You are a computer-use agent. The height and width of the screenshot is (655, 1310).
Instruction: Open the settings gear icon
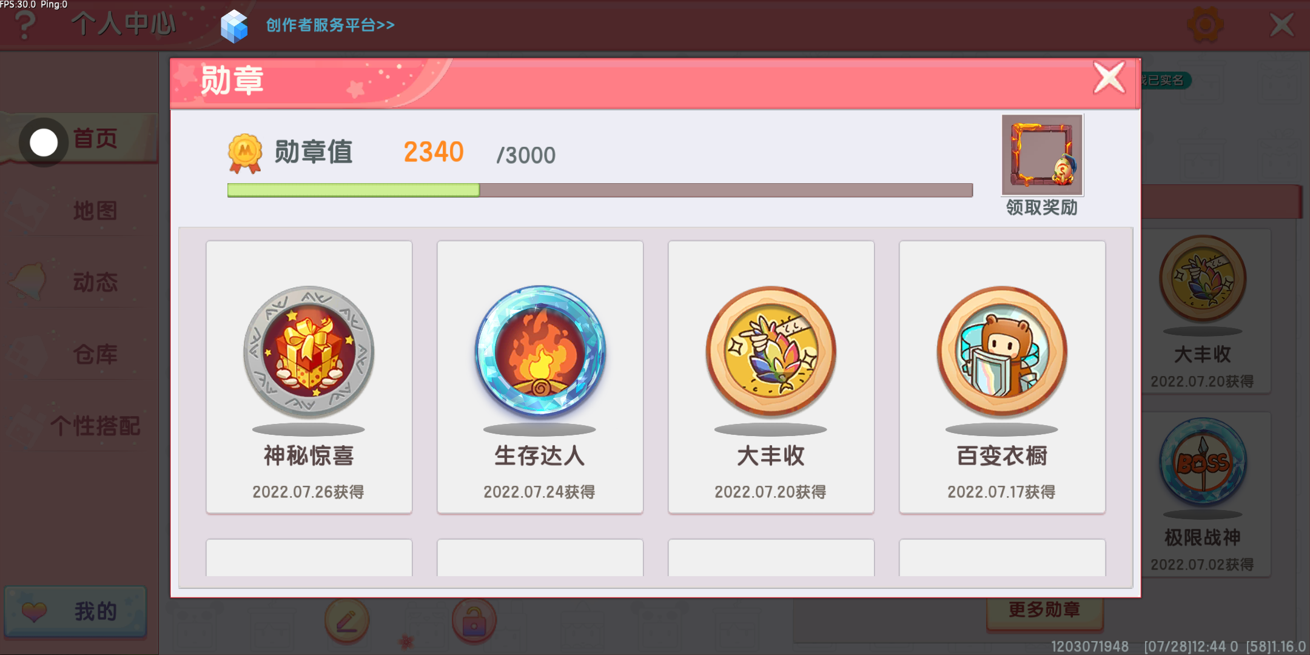(x=1205, y=24)
